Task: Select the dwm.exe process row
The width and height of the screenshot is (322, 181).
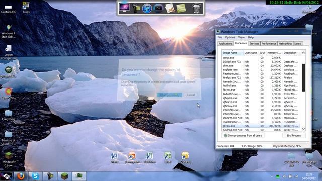Action: tap(261, 66)
